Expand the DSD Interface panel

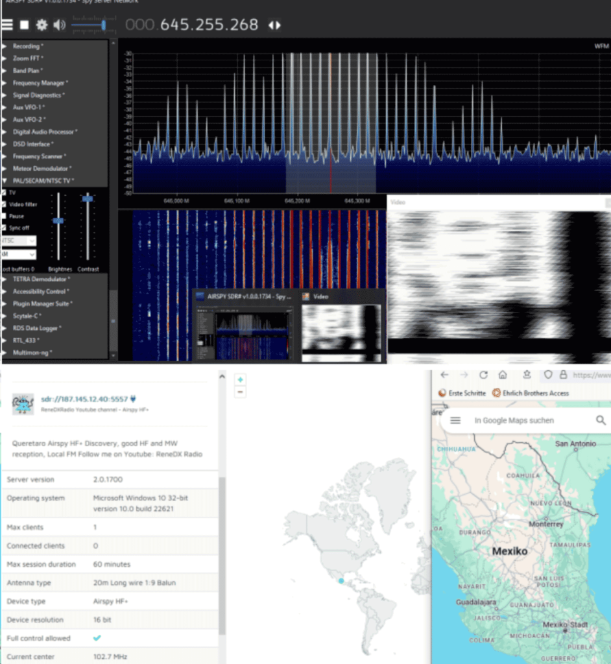click(32, 144)
